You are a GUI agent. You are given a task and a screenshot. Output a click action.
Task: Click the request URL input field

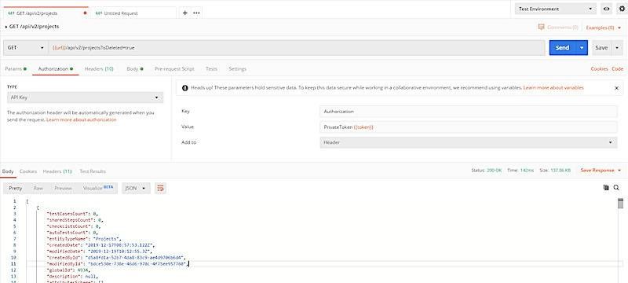click(x=297, y=48)
